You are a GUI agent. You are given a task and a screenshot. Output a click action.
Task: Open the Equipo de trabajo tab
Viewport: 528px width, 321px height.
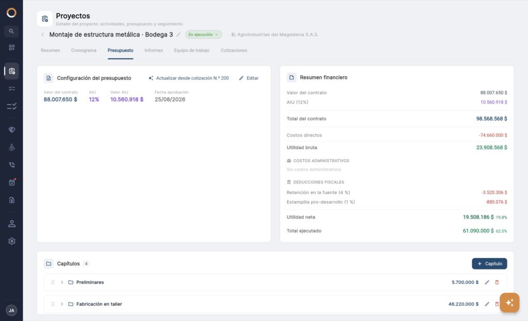(192, 50)
